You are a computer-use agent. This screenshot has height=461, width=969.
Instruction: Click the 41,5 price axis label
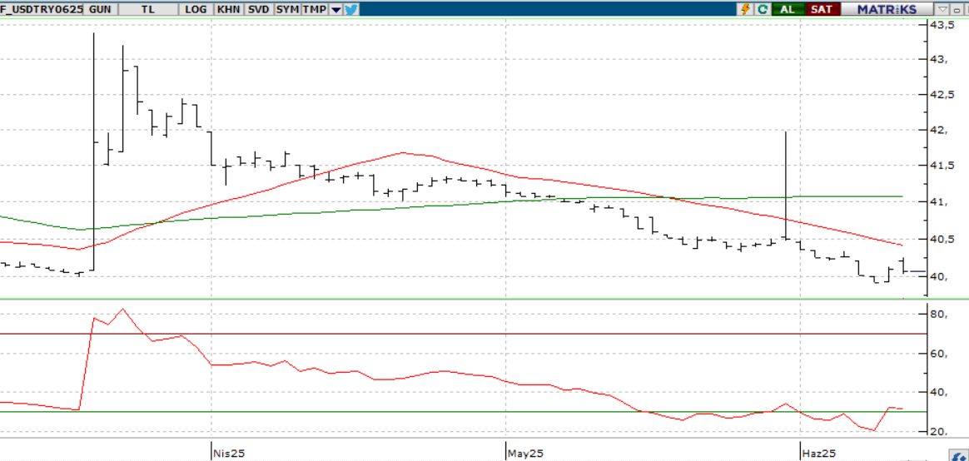point(942,166)
